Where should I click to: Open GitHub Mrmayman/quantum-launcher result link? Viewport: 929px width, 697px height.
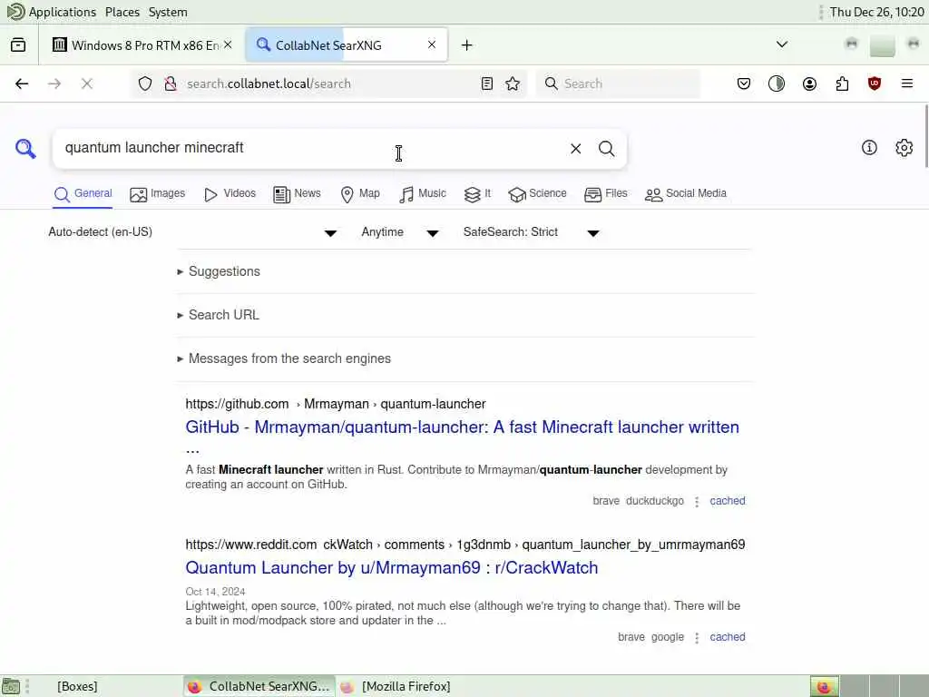pos(462,437)
